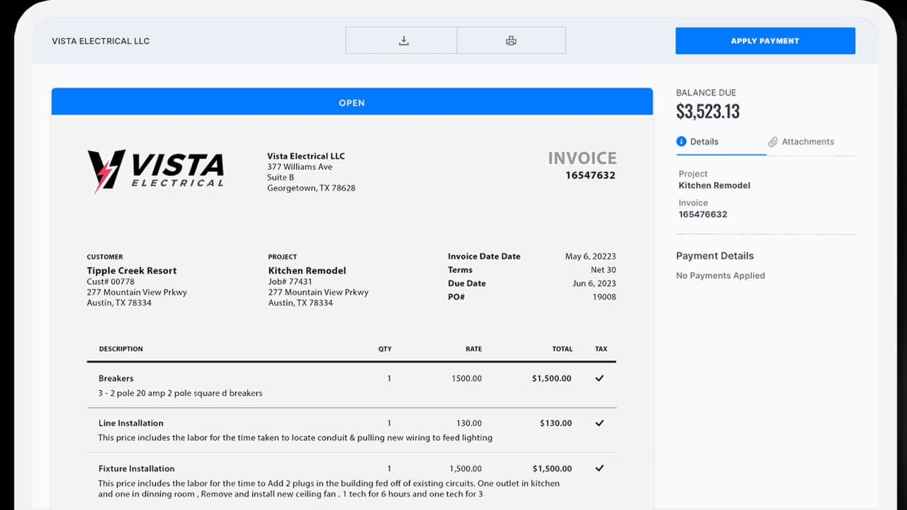The width and height of the screenshot is (907, 510).
Task: Click the TAX column header
Action: click(x=601, y=348)
